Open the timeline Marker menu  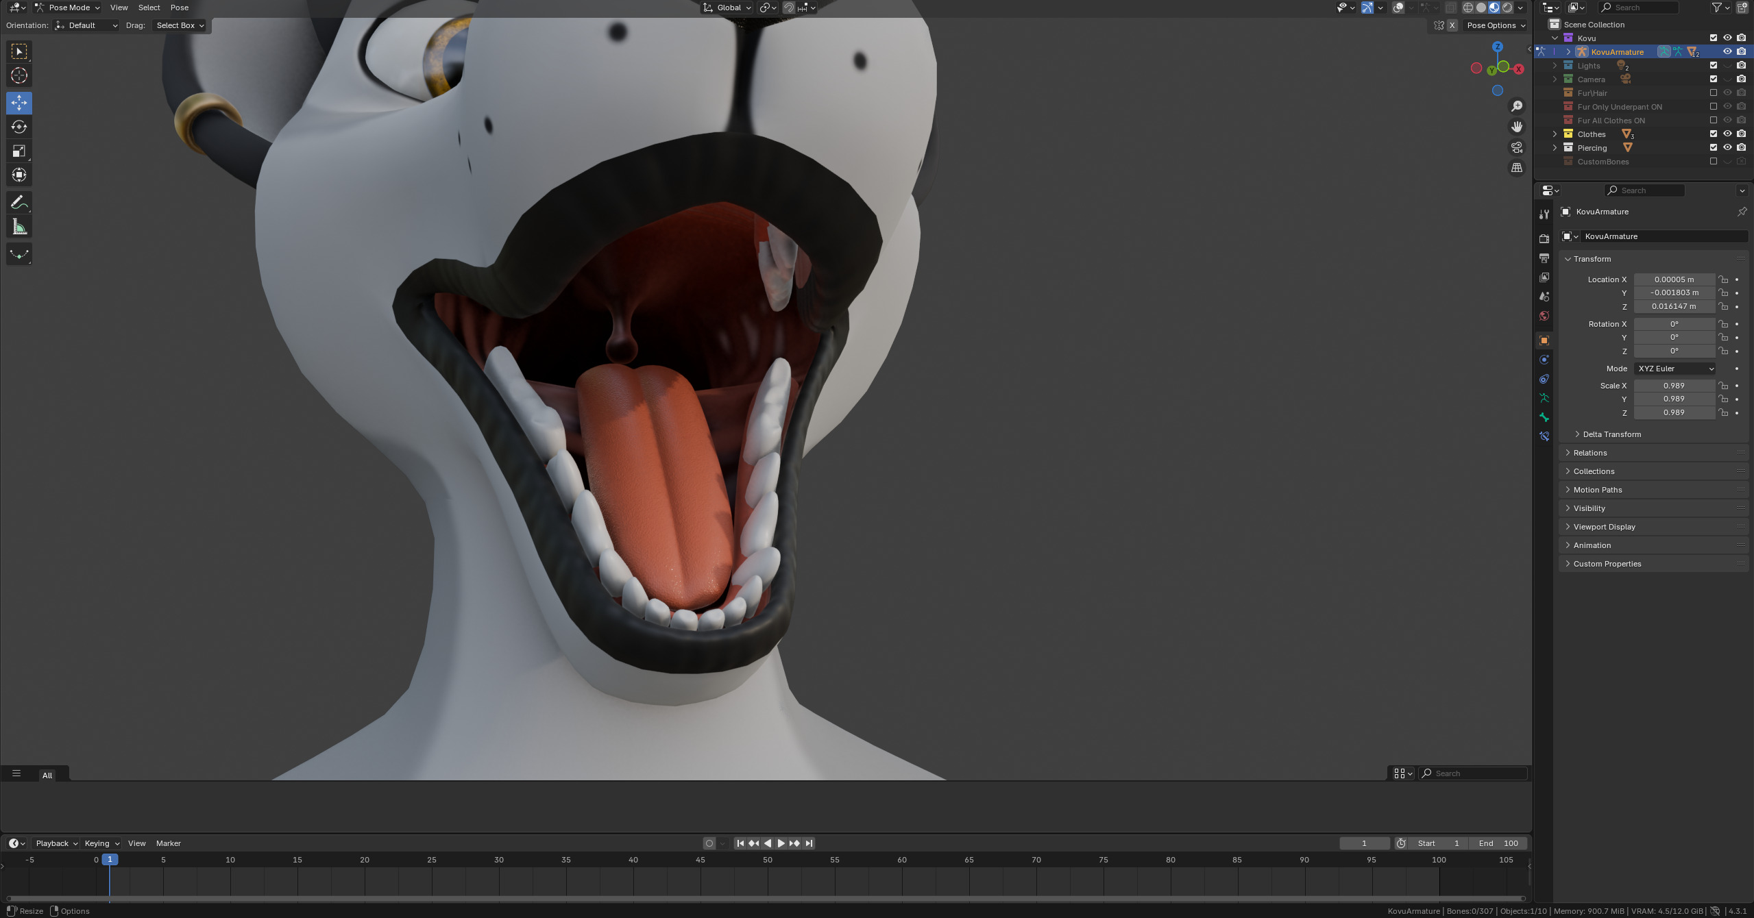point(169,843)
